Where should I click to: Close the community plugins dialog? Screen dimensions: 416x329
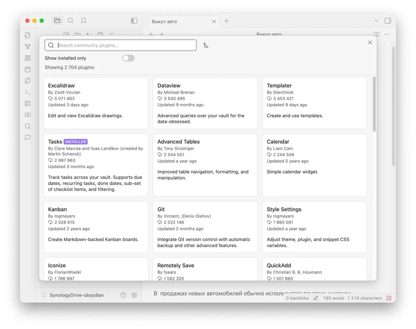pyautogui.click(x=370, y=43)
